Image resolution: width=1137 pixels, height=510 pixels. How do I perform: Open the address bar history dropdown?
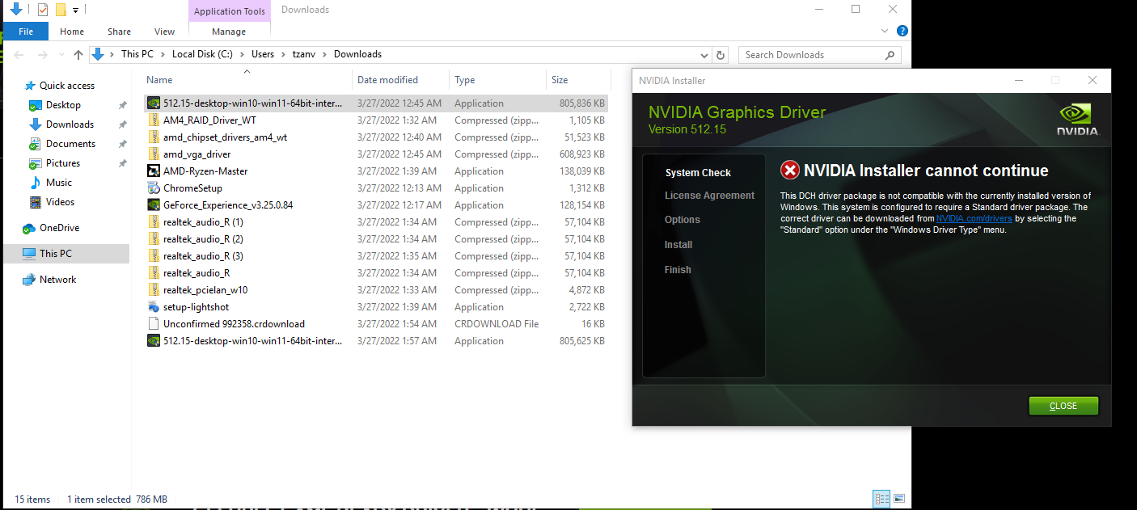pyautogui.click(x=704, y=55)
